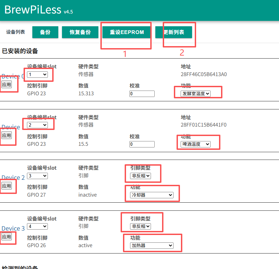
Task: Expand Device 2 slot dropdown showing 3
Action: tap(37, 176)
